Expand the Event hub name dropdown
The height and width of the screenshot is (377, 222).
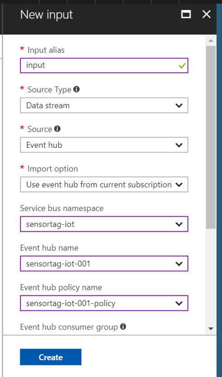coord(104,264)
